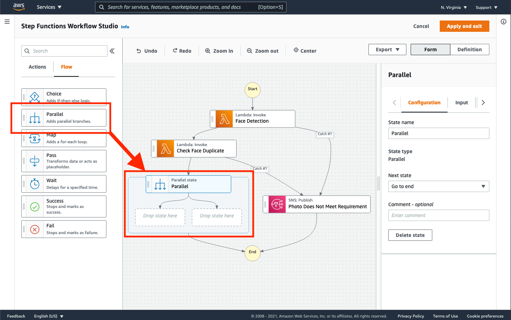This screenshot has width=511, height=320.
Task: Zoom out on the workflow canvas
Action: 263,51
